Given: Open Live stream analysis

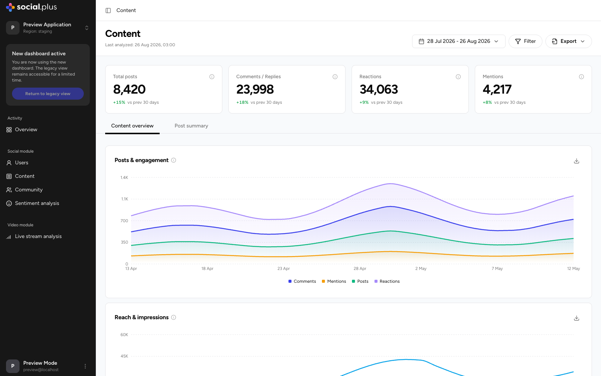Looking at the screenshot, I should click(48, 237).
